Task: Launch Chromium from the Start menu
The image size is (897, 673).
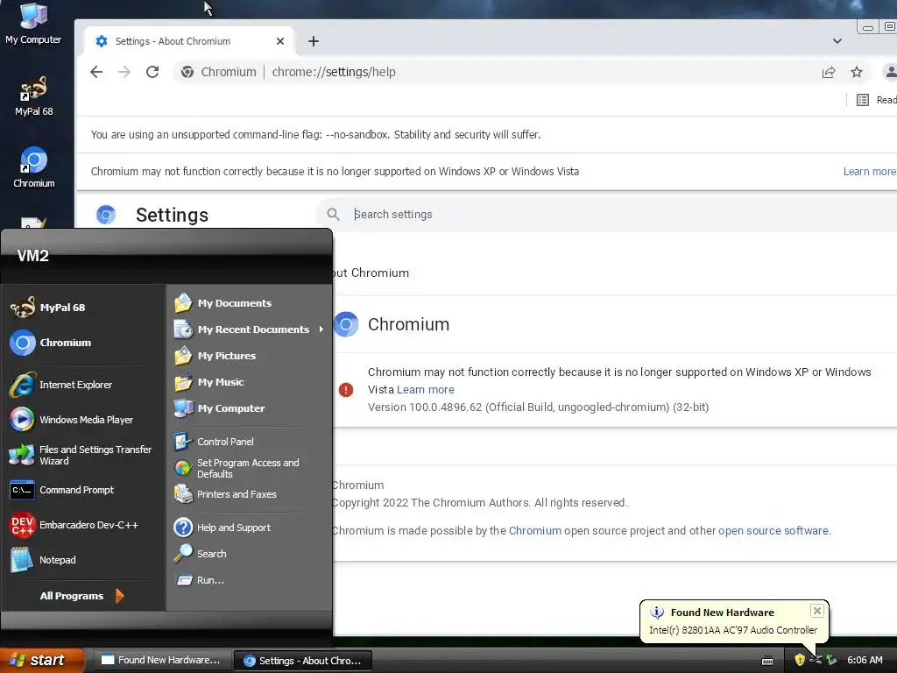Action: [x=83, y=343]
